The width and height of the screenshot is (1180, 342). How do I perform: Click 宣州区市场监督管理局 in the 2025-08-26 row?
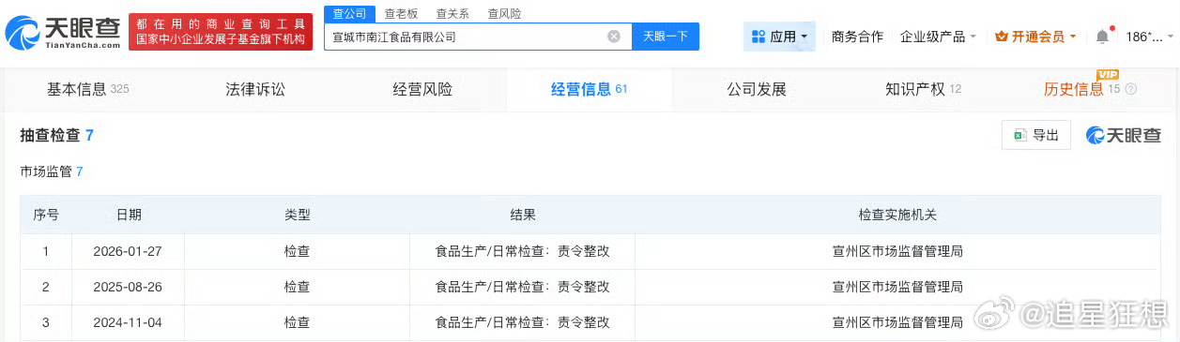pos(897,287)
